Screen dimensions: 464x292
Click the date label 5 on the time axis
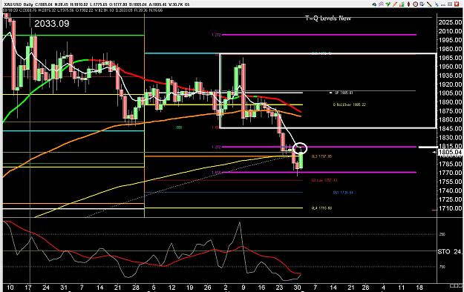(x=153, y=288)
